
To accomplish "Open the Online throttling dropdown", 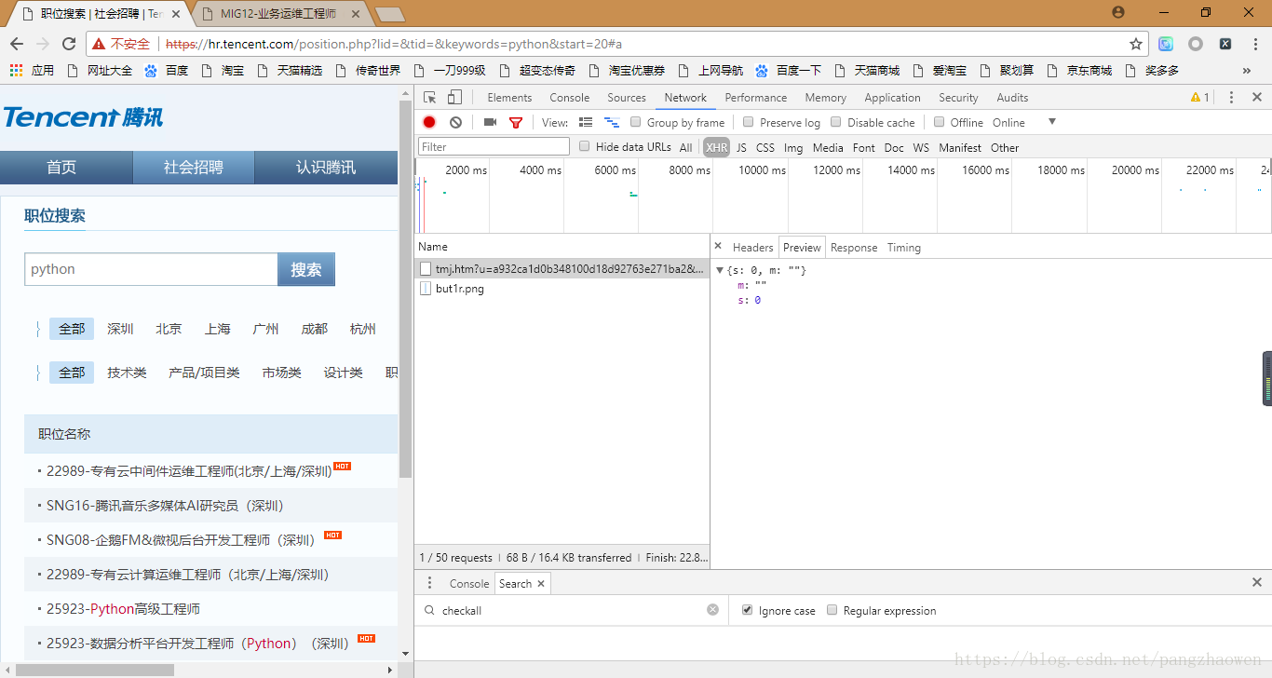I will coord(1024,122).
